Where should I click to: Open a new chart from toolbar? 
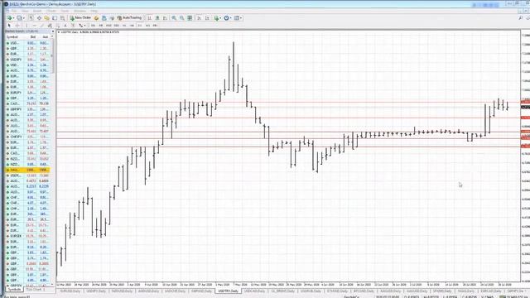pyautogui.click(x=9, y=18)
